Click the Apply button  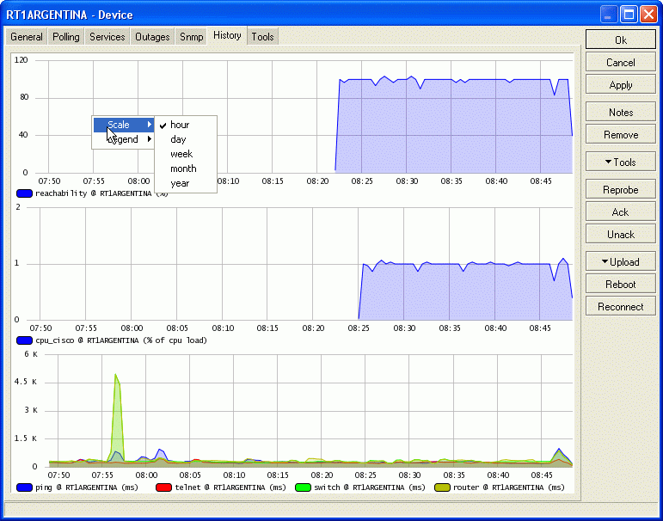620,84
